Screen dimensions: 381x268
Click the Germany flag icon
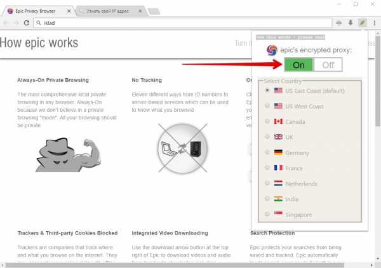click(x=278, y=152)
